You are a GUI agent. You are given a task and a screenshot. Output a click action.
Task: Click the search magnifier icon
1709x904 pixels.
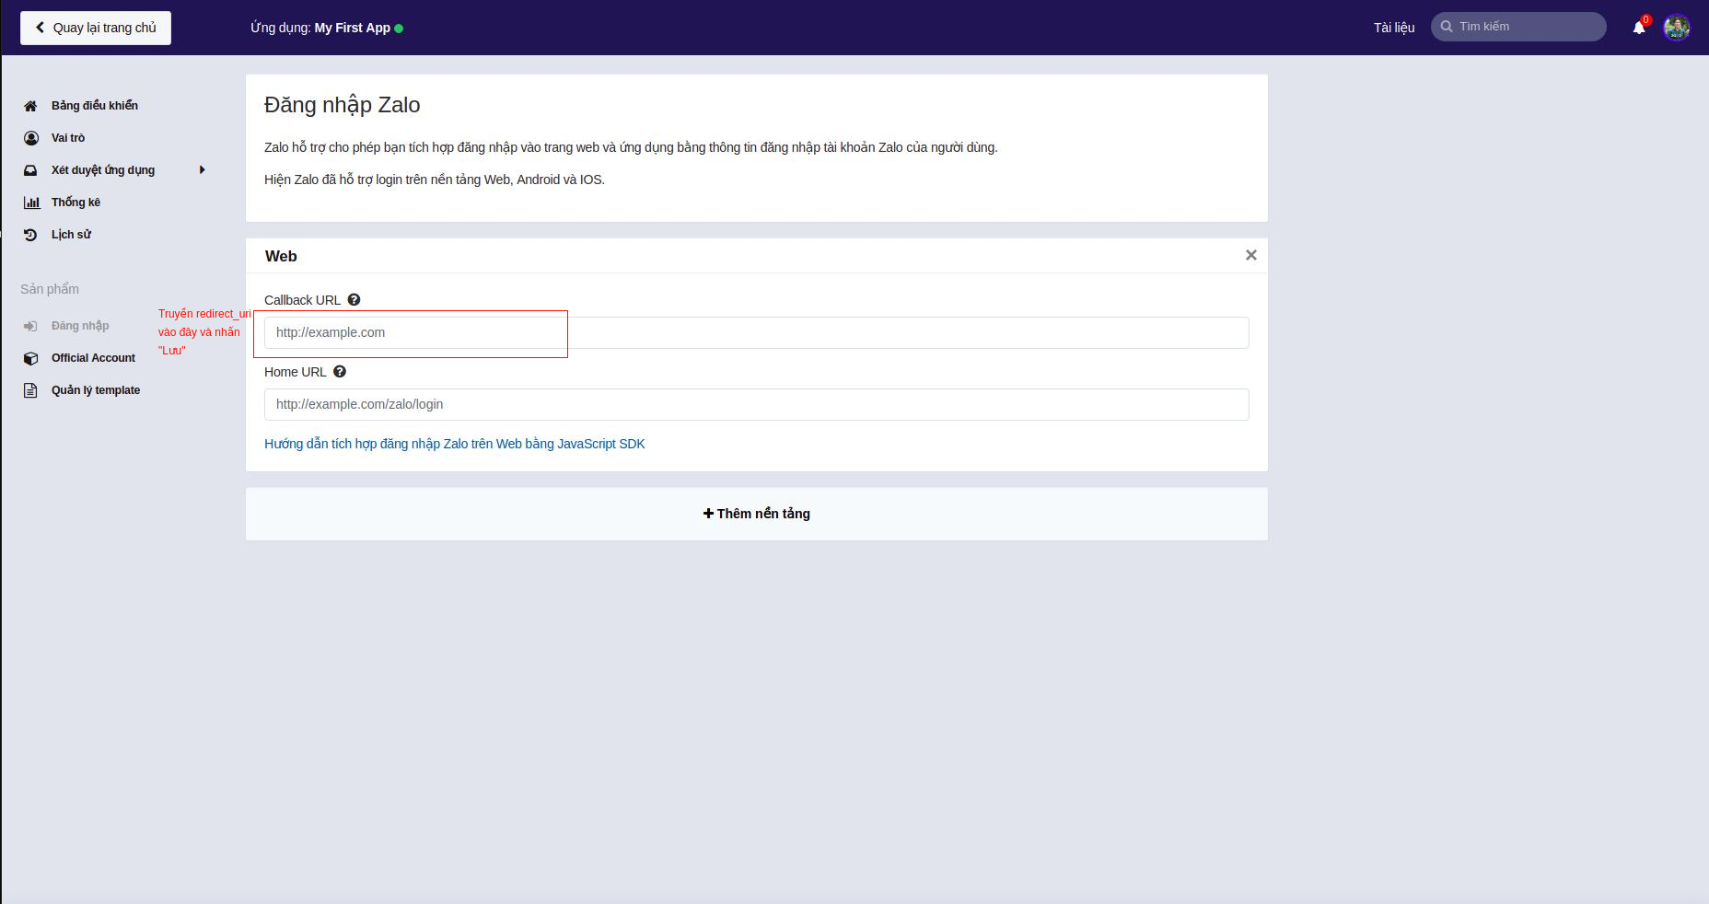(1447, 27)
